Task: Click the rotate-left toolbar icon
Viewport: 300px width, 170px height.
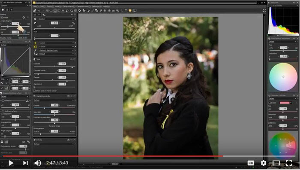Action: tap(105, 11)
